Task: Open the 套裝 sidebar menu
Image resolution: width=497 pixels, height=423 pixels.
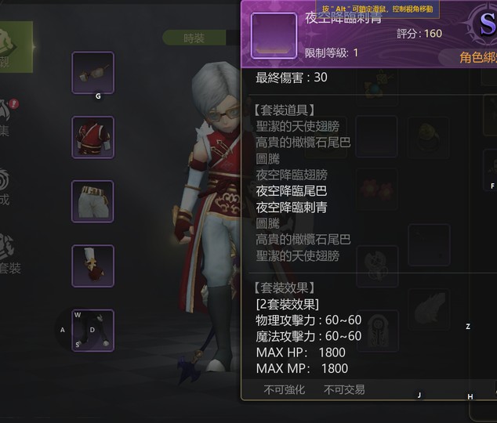Action: 8,254
